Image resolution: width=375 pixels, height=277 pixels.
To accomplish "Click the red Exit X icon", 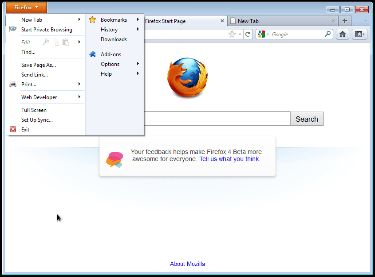I will [x=13, y=129].
